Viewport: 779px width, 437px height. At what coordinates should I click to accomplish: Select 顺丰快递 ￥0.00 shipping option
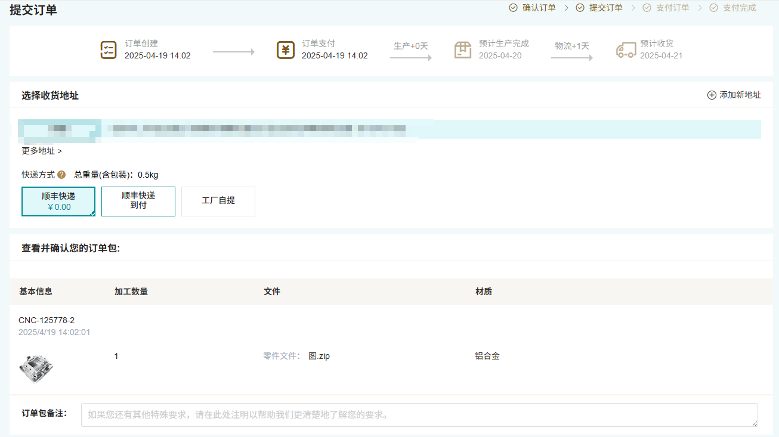click(x=58, y=202)
